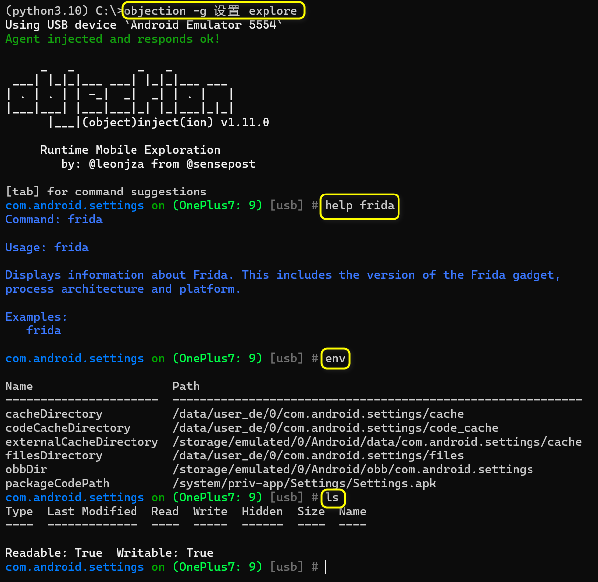Screen dimensions: 598x582
Task: Select the [usb] connection indicator
Action: (286, 205)
